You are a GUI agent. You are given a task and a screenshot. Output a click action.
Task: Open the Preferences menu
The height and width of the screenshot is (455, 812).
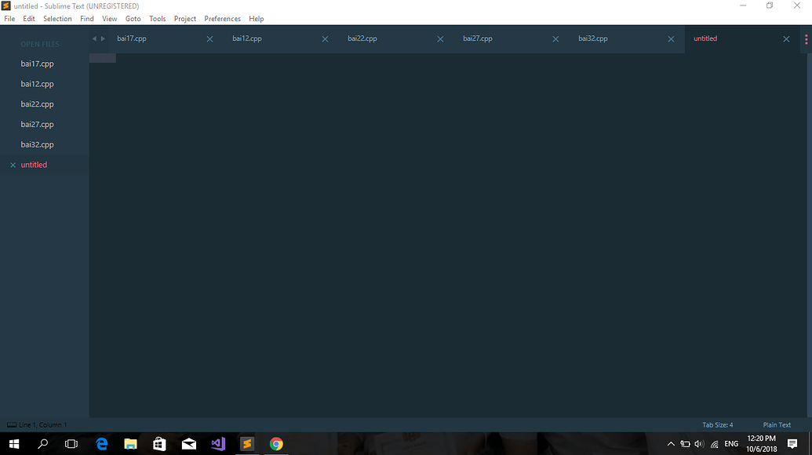(222, 18)
